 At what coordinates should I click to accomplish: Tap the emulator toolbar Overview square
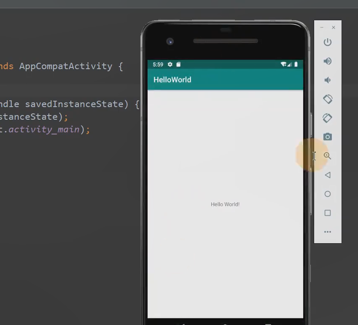pyautogui.click(x=327, y=213)
